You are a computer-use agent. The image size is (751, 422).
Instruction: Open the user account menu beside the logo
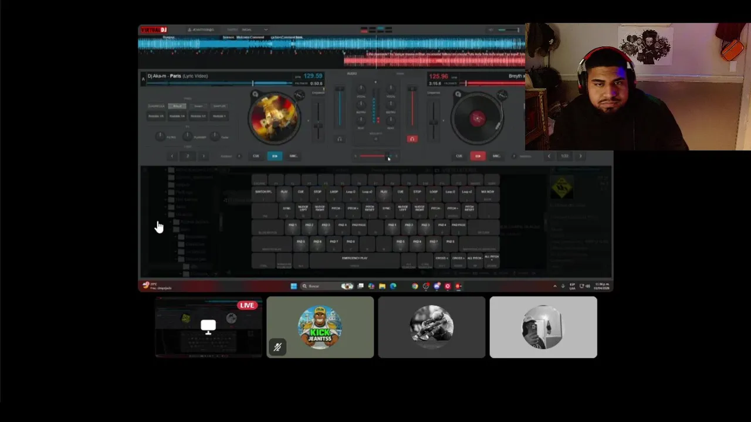tap(201, 30)
